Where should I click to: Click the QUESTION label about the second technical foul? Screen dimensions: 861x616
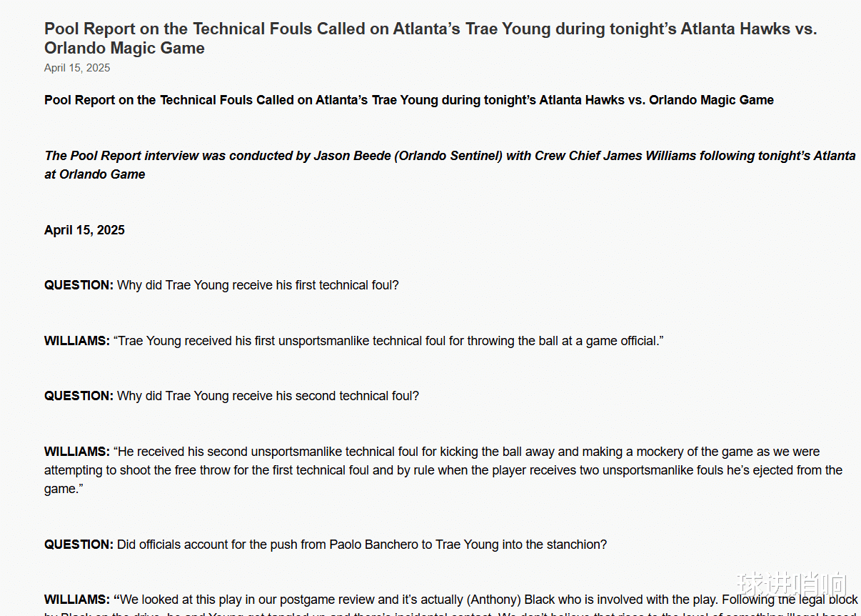pyautogui.click(x=79, y=396)
